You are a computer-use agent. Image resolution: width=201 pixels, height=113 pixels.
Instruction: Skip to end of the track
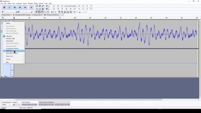pyautogui.click(x=25, y=8)
